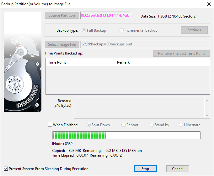Click the Remark column header
The height and width of the screenshot is (176, 214).
(162, 62)
